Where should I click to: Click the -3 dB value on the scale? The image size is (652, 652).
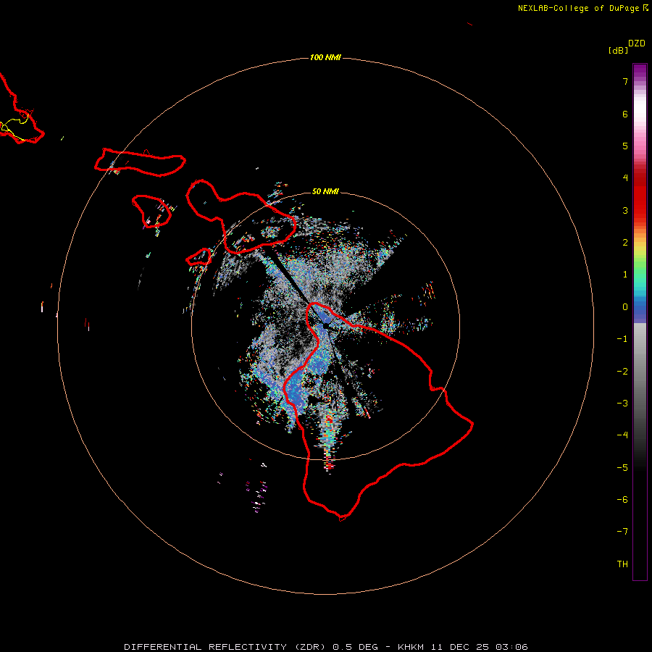(622, 404)
